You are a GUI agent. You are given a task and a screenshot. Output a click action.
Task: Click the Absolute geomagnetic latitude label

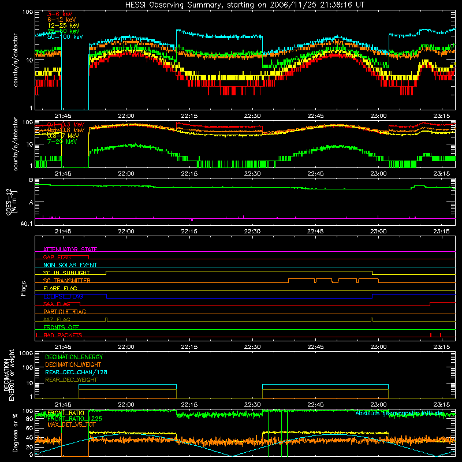399,413
